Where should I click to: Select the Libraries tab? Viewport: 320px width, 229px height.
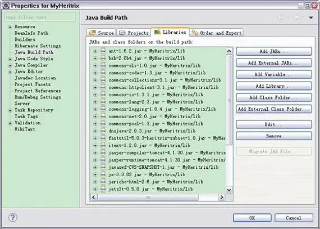tap(170, 32)
